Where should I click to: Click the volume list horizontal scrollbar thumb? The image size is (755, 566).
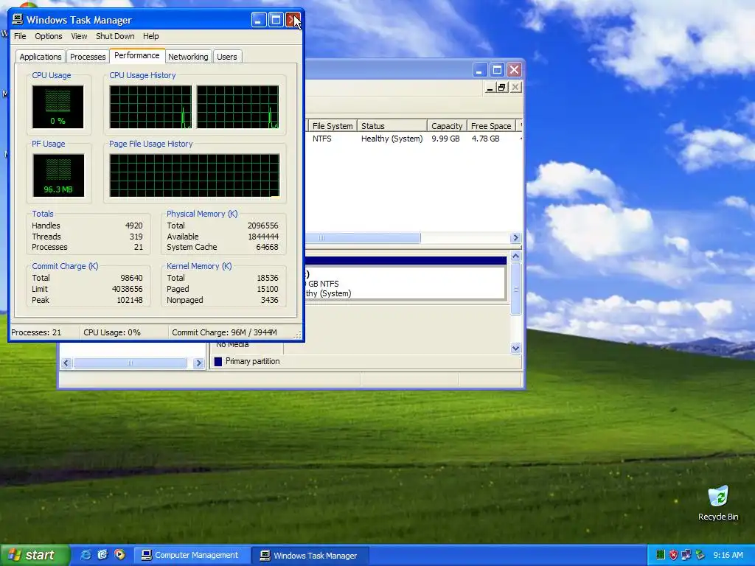click(363, 238)
